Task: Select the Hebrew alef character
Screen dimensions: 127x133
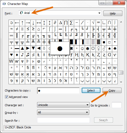Action: 60,68
